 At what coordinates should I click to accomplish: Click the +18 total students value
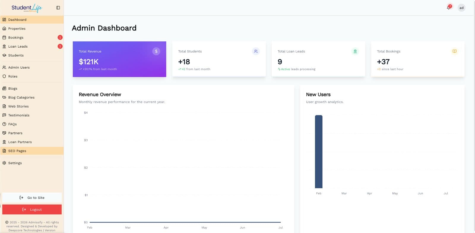click(x=184, y=62)
